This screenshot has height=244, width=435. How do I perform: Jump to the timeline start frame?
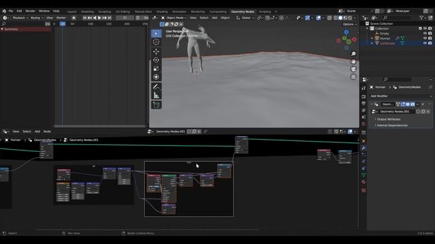point(84,18)
